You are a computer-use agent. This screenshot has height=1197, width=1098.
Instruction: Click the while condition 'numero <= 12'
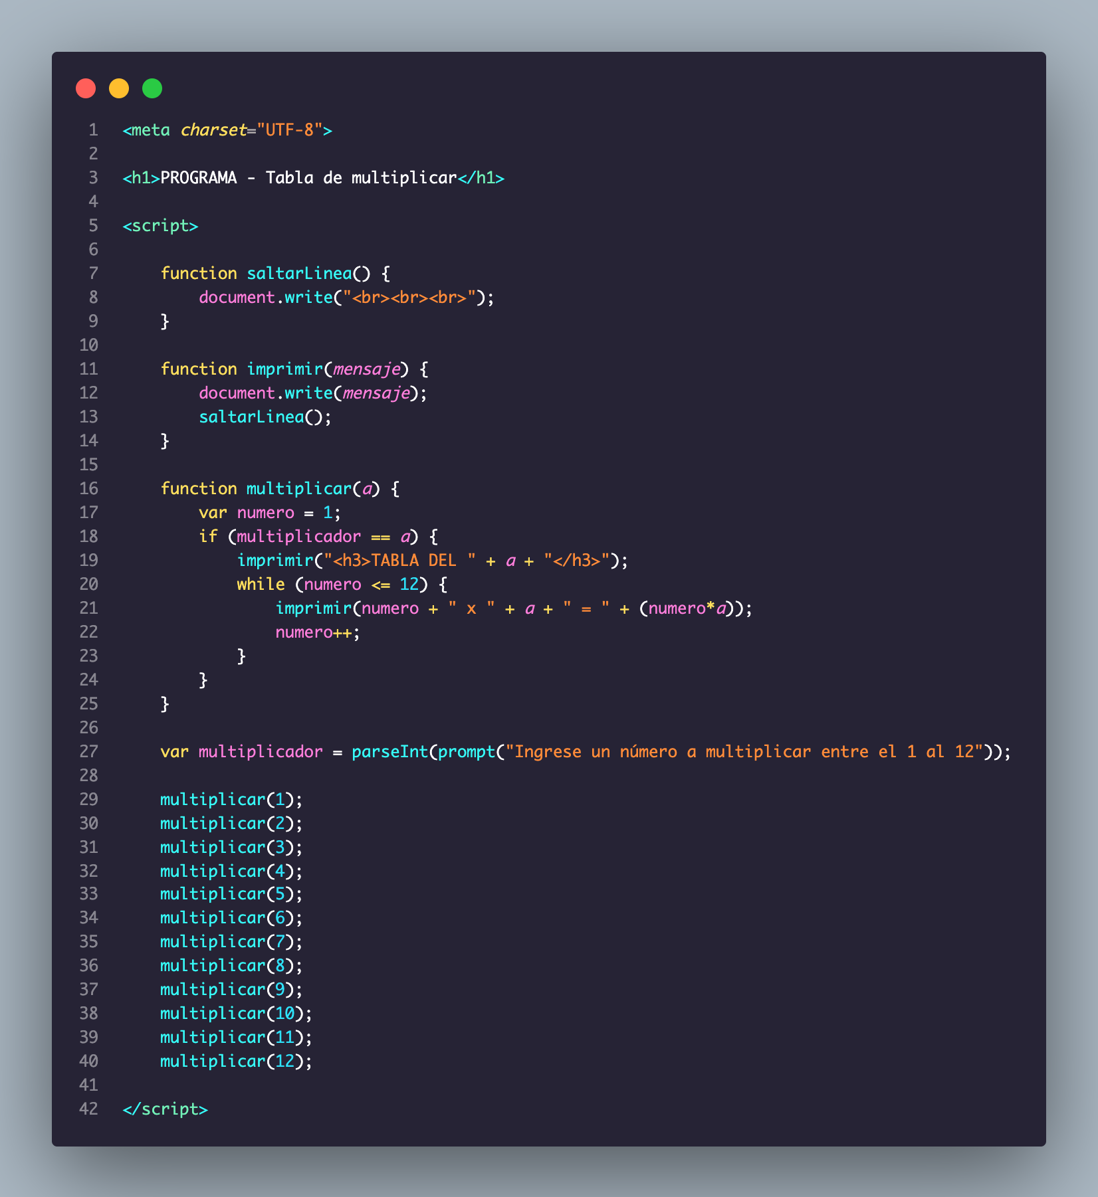(x=362, y=585)
